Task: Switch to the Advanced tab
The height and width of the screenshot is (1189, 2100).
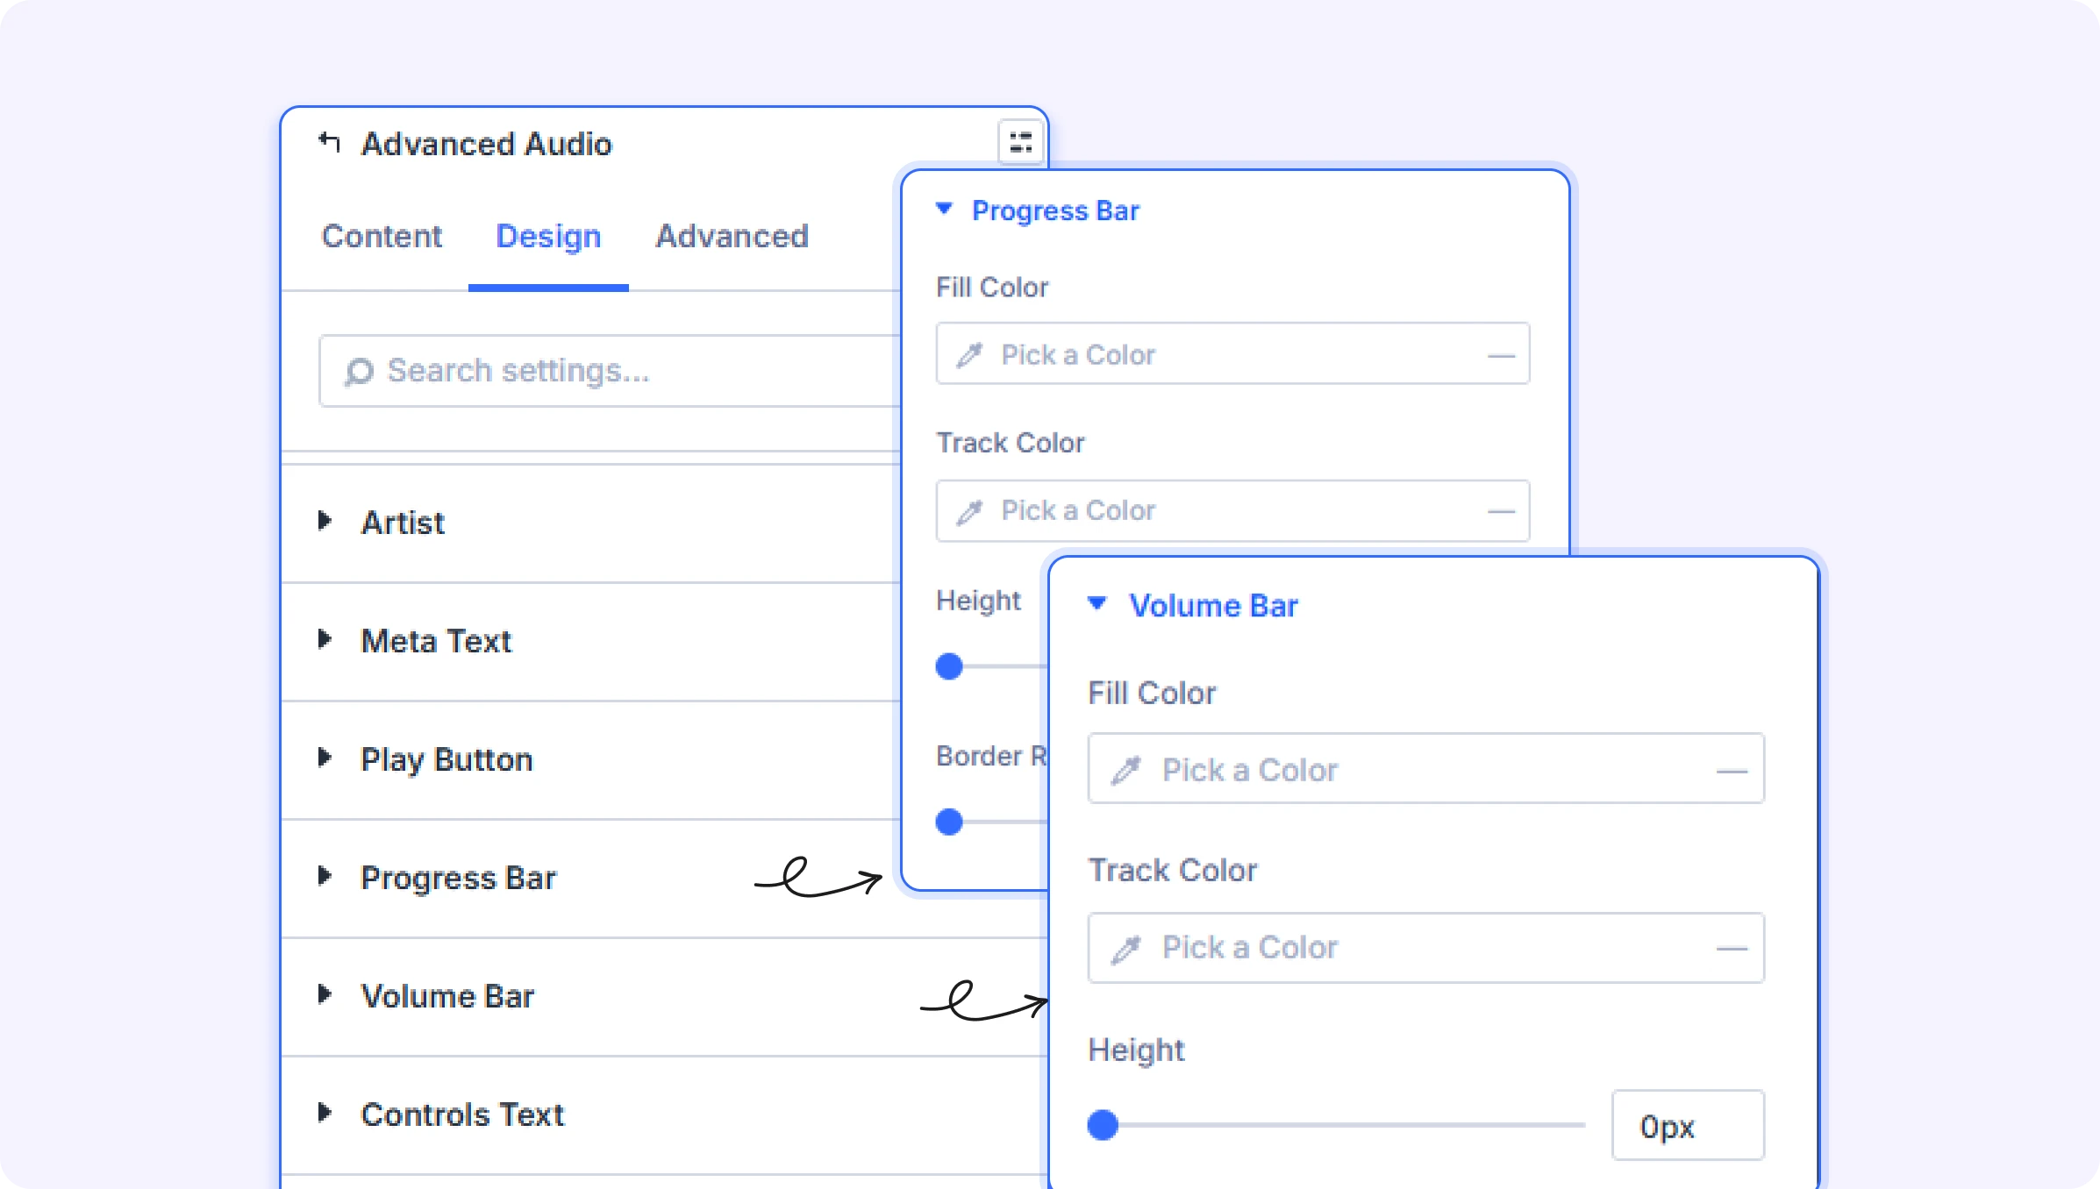Action: (732, 236)
